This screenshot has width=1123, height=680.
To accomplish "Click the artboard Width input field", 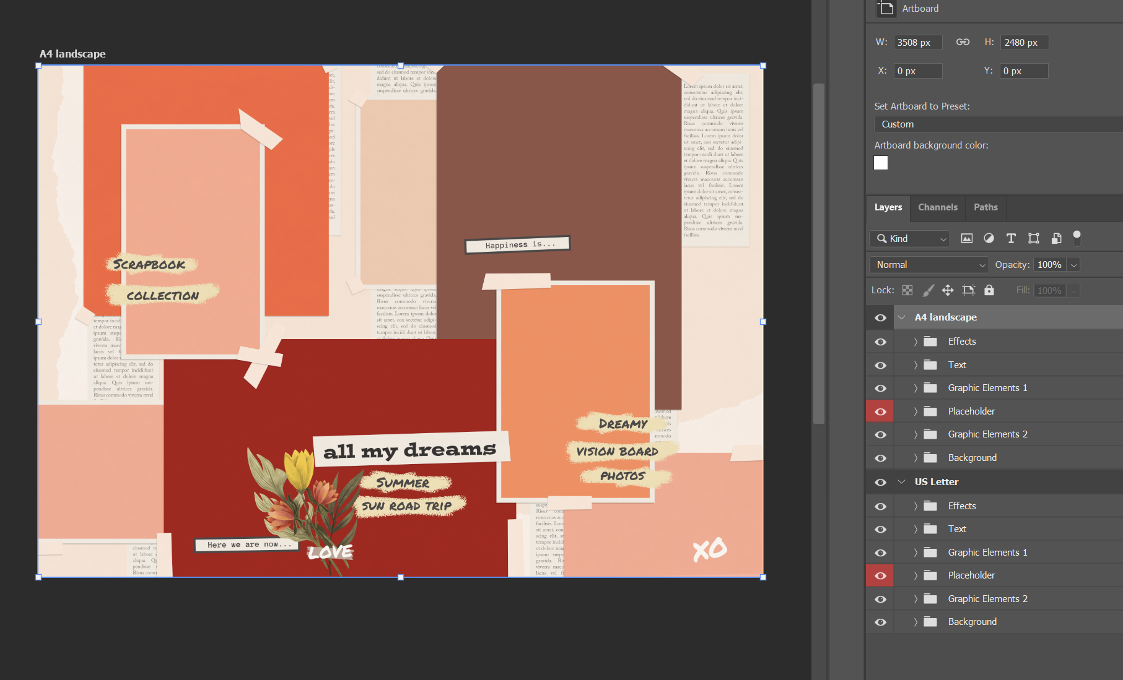I will click(917, 42).
